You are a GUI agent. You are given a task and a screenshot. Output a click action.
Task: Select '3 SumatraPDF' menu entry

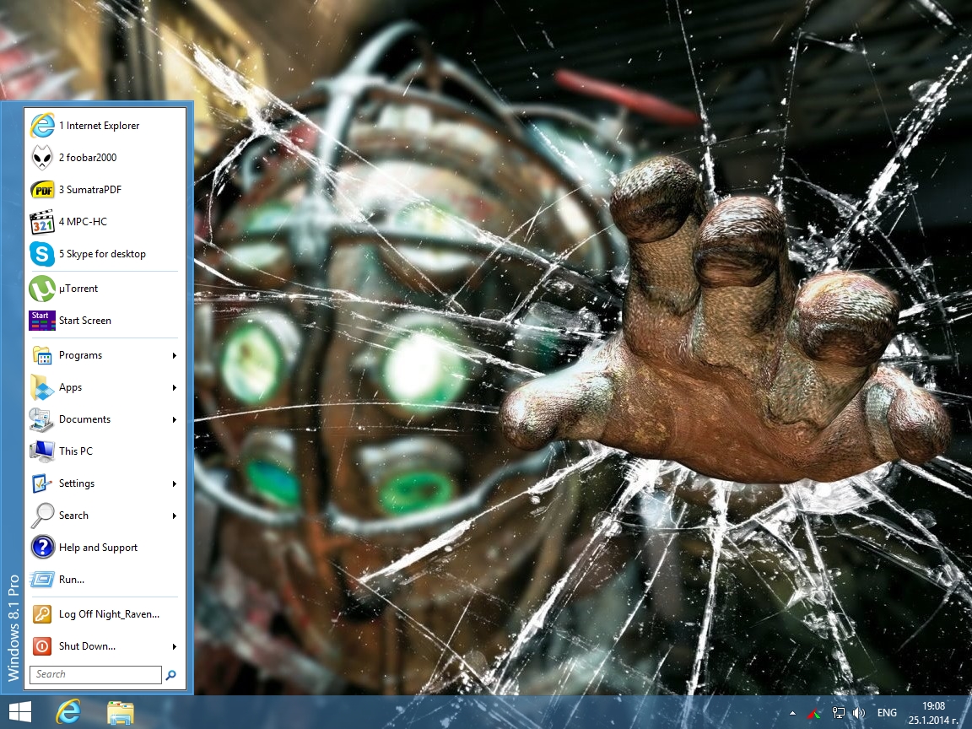[105, 190]
